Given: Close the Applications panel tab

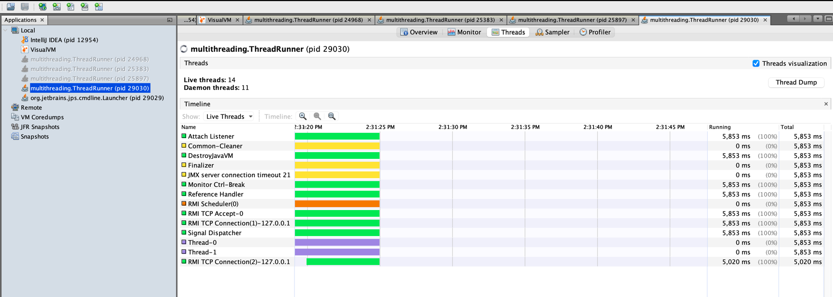Looking at the screenshot, I should point(42,20).
